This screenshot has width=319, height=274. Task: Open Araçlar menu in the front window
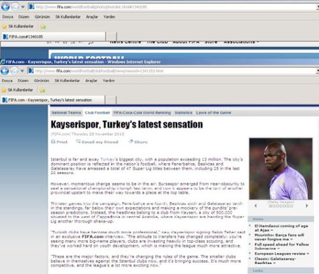[91, 80]
